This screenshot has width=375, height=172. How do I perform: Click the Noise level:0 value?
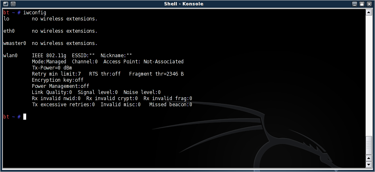point(142,92)
